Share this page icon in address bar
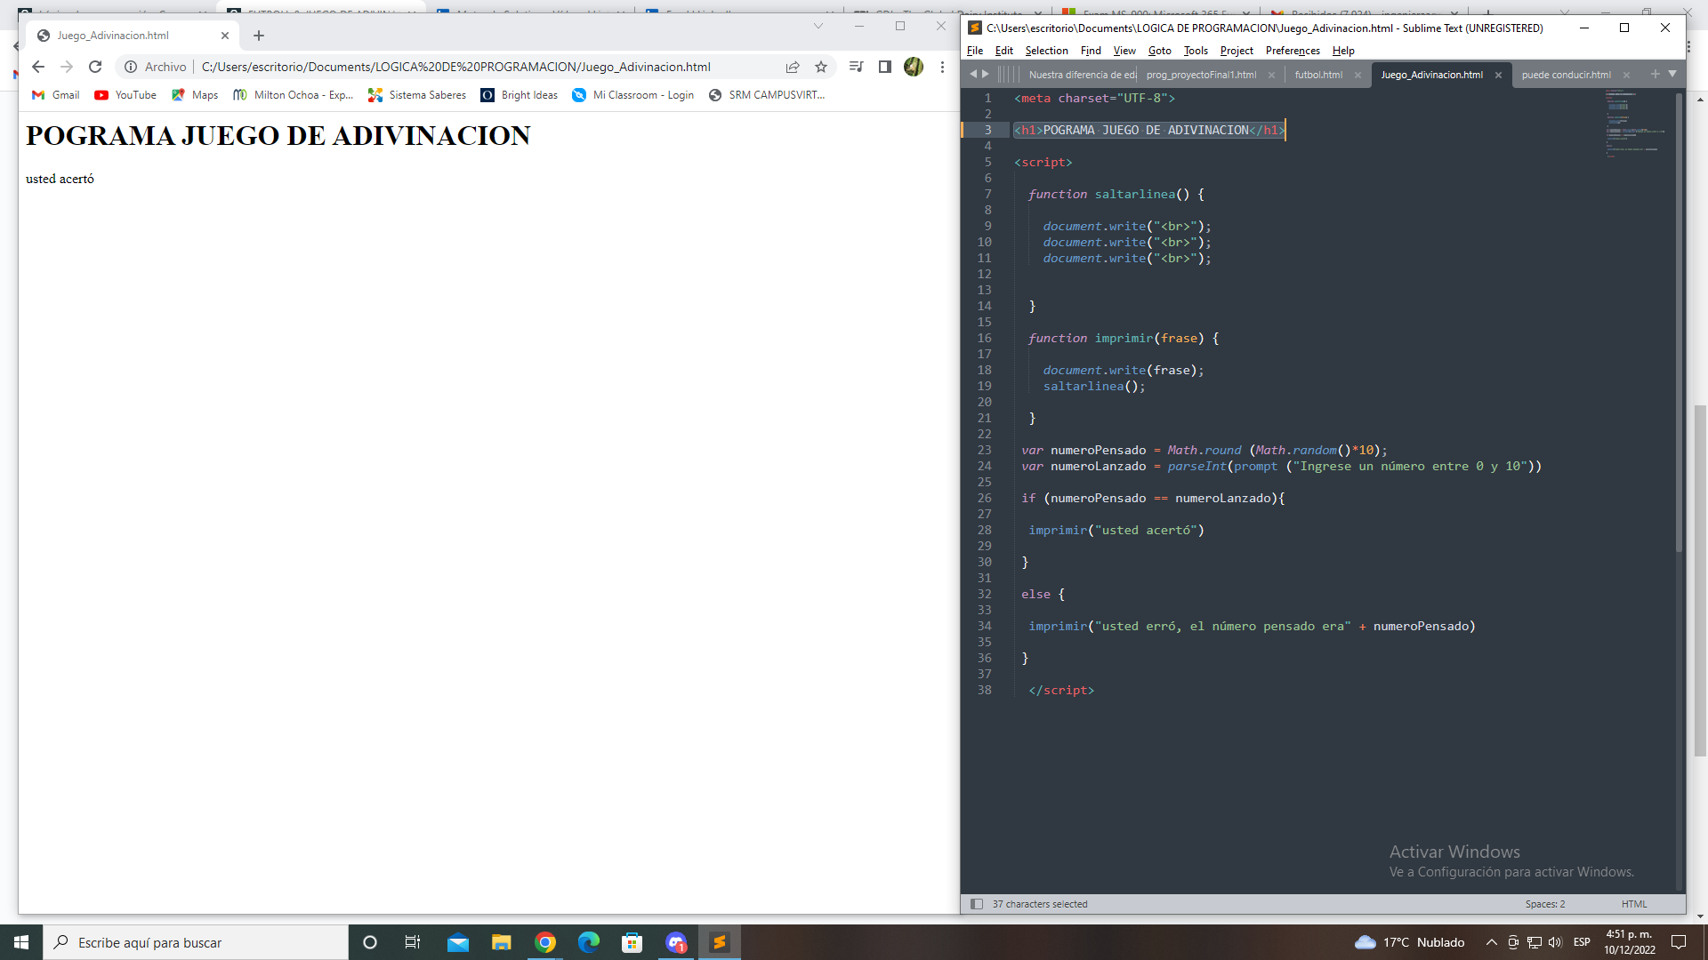 coord(792,67)
